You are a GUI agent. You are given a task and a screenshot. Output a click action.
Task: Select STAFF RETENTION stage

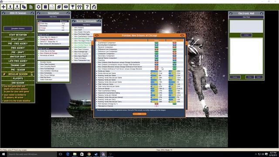18,35
